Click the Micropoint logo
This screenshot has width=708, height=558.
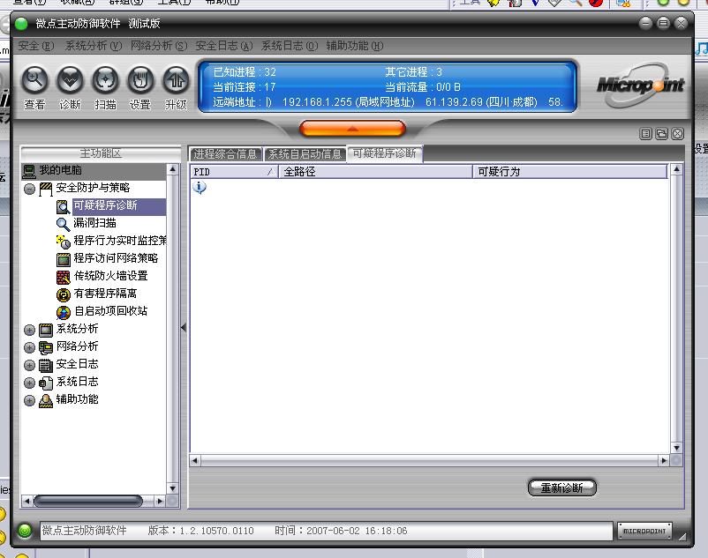pos(640,85)
